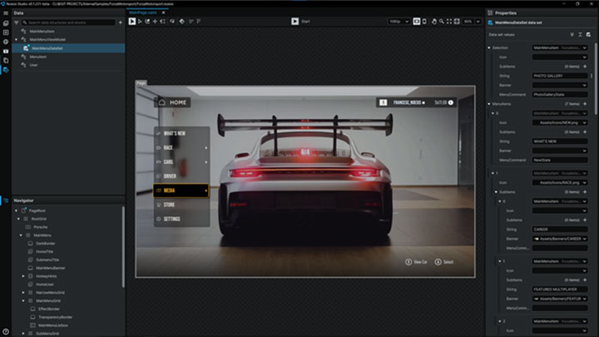Screen dimensions: 599x337
Task: Select the Porsche item in Navigator
Action: click(40, 226)
